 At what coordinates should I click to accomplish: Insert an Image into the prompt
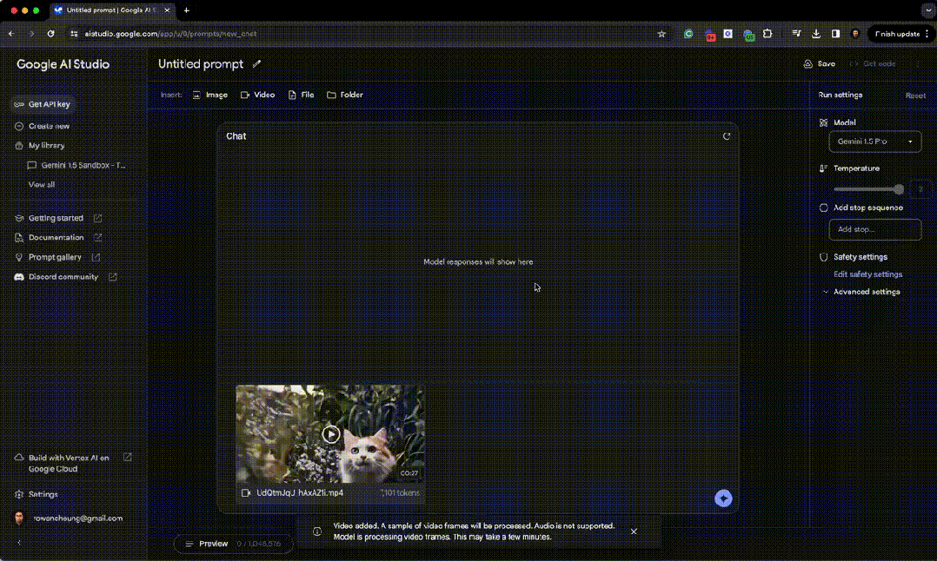pyautogui.click(x=210, y=95)
